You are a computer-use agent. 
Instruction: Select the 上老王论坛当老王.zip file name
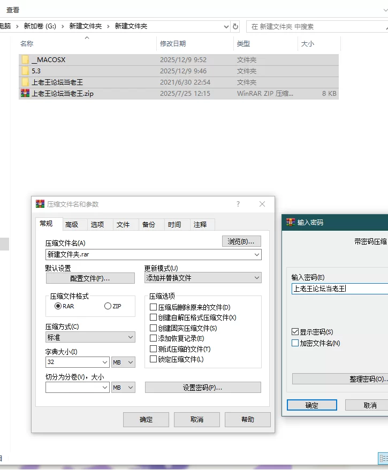(63, 94)
